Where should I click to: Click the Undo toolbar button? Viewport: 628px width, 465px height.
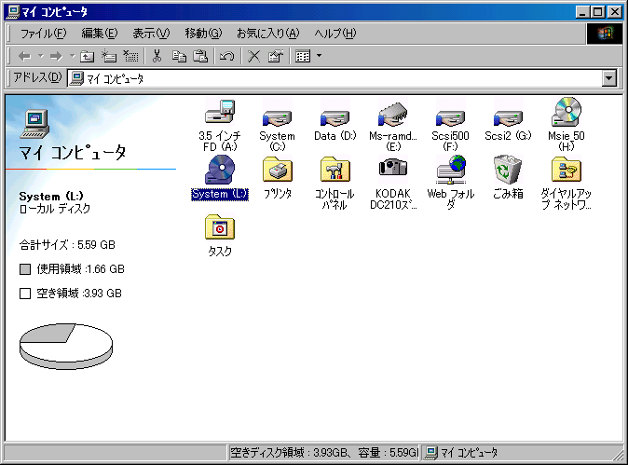point(226,56)
